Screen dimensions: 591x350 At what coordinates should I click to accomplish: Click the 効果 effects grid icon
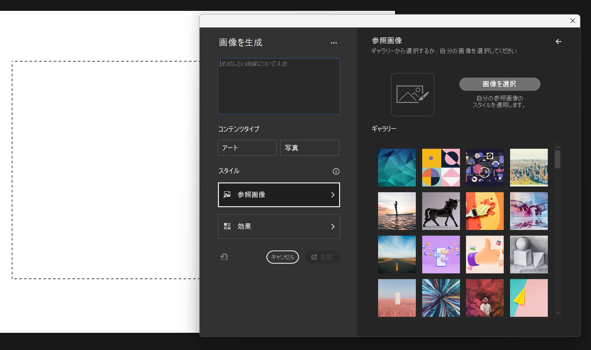(227, 226)
